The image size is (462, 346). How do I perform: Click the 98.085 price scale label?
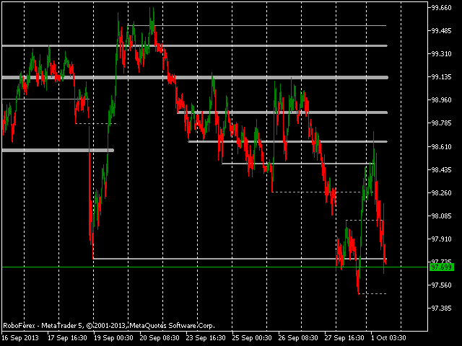click(x=441, y=216)
